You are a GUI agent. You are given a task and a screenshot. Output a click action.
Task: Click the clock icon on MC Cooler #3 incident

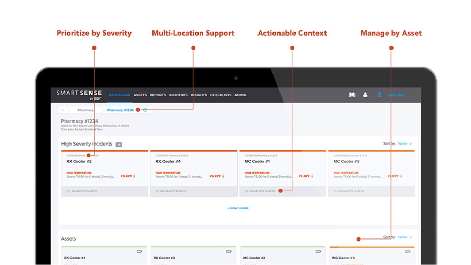coord(335,191)
